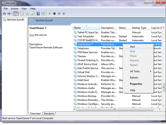The height and width of the screenshot is (125, 166).
Task: Select the Windows Activati... row
Action: click(117, 84)
